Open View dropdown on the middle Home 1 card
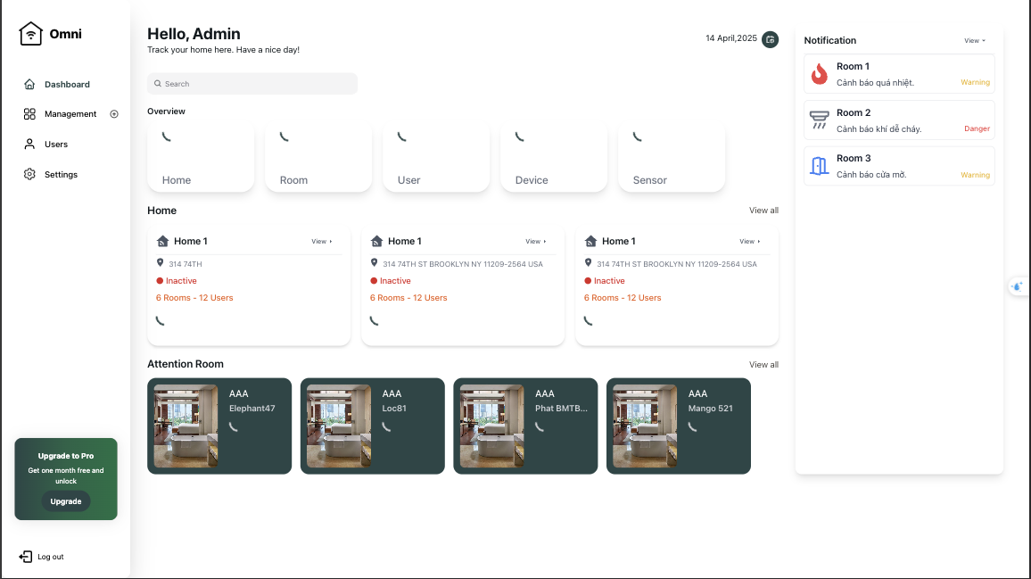Screen dimensions: 1031x579 point(536,242)
